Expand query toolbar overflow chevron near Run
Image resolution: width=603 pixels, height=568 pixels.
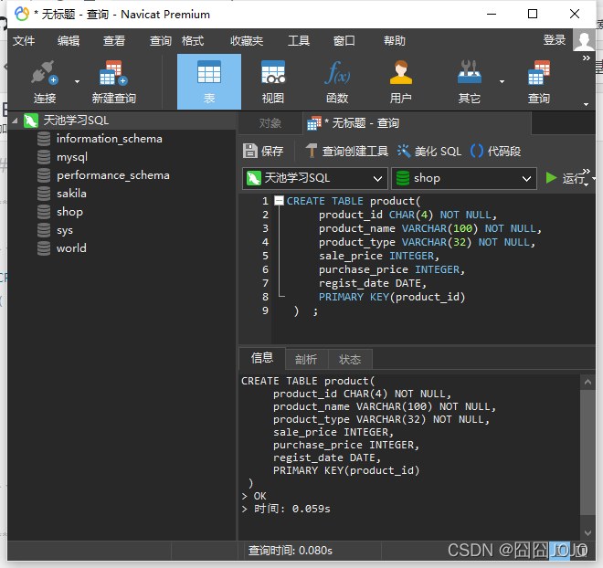coord(586,171)
